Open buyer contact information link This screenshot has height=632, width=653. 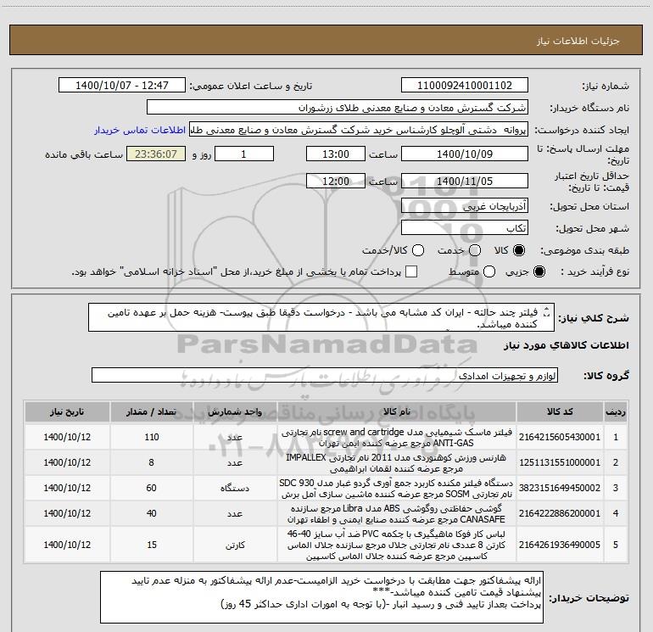(140, 130)
